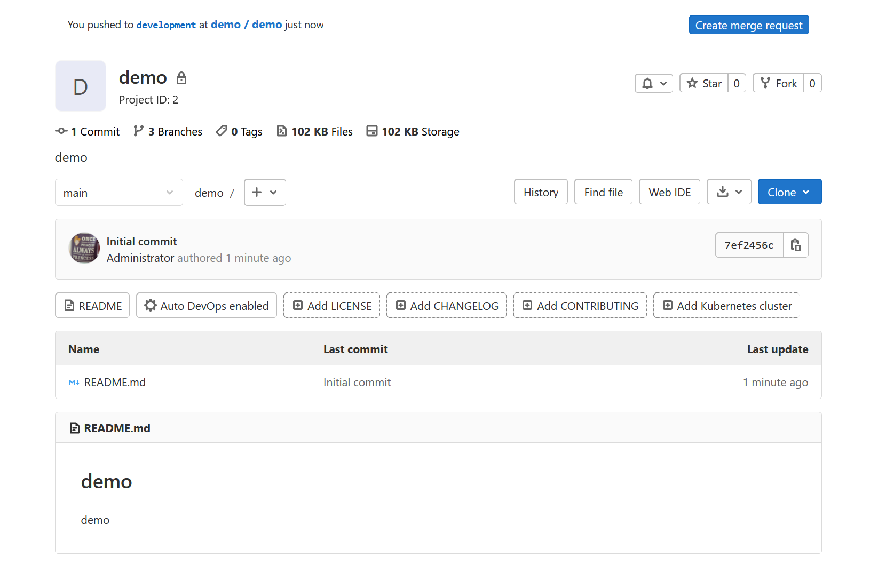The image size is (878, 565).
Task: Open the Web IDE
Action: 669,192
